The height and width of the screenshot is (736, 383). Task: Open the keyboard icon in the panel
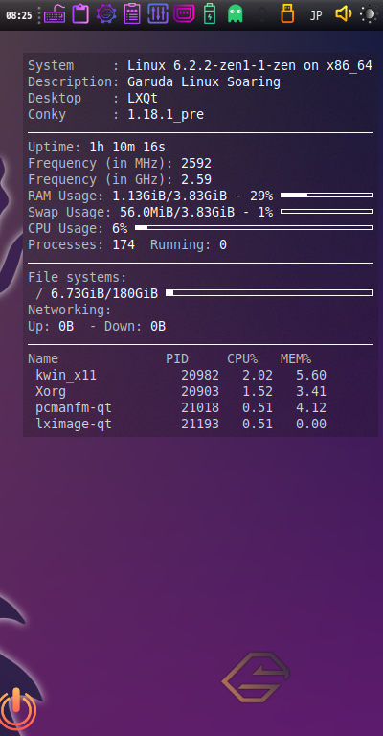pos(55,13)
